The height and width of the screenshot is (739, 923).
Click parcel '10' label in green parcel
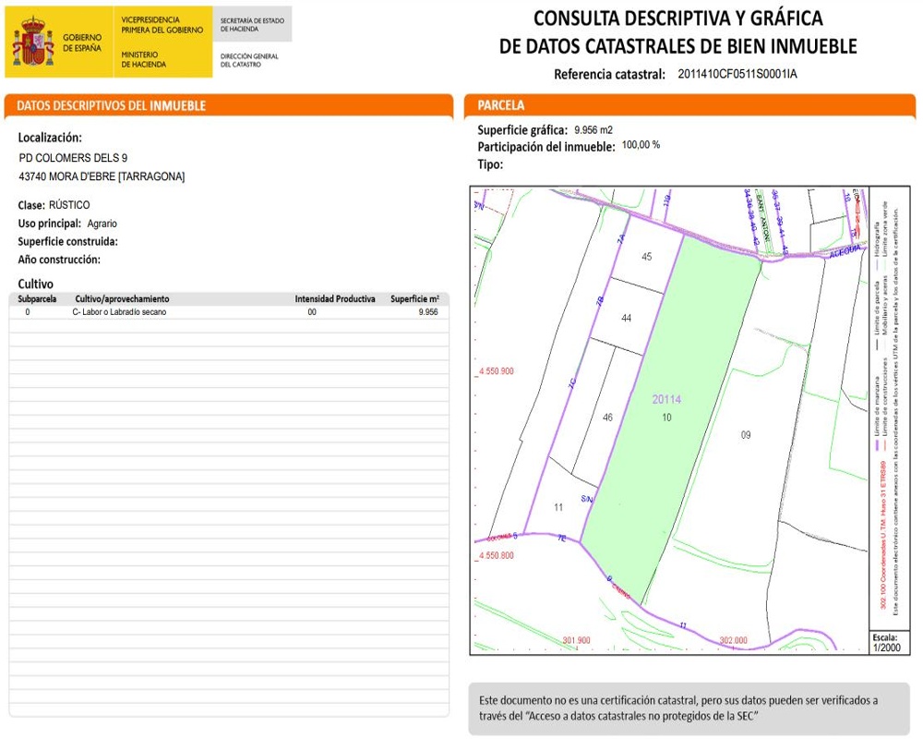coord(666,418)
